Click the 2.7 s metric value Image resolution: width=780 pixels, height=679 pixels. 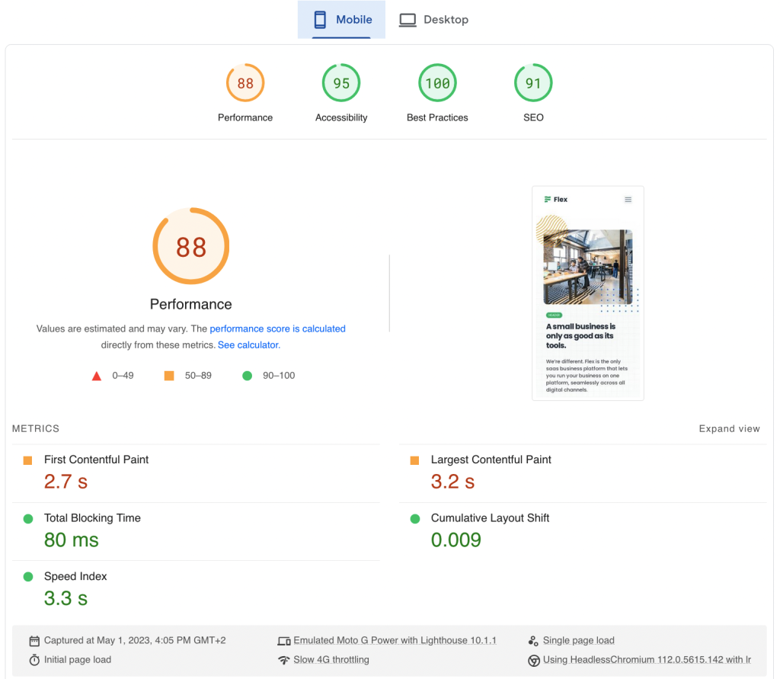(x=66, y=482)
